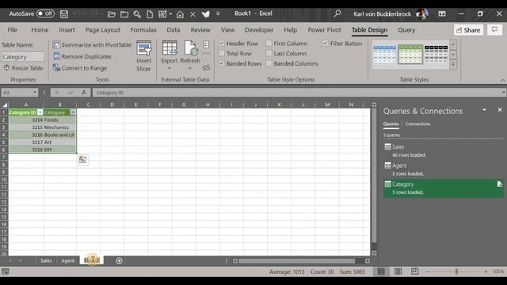Click the Open folder icon in quick access toolbar
This screenshot has height=285, width=507.
(x=111, y=14)
